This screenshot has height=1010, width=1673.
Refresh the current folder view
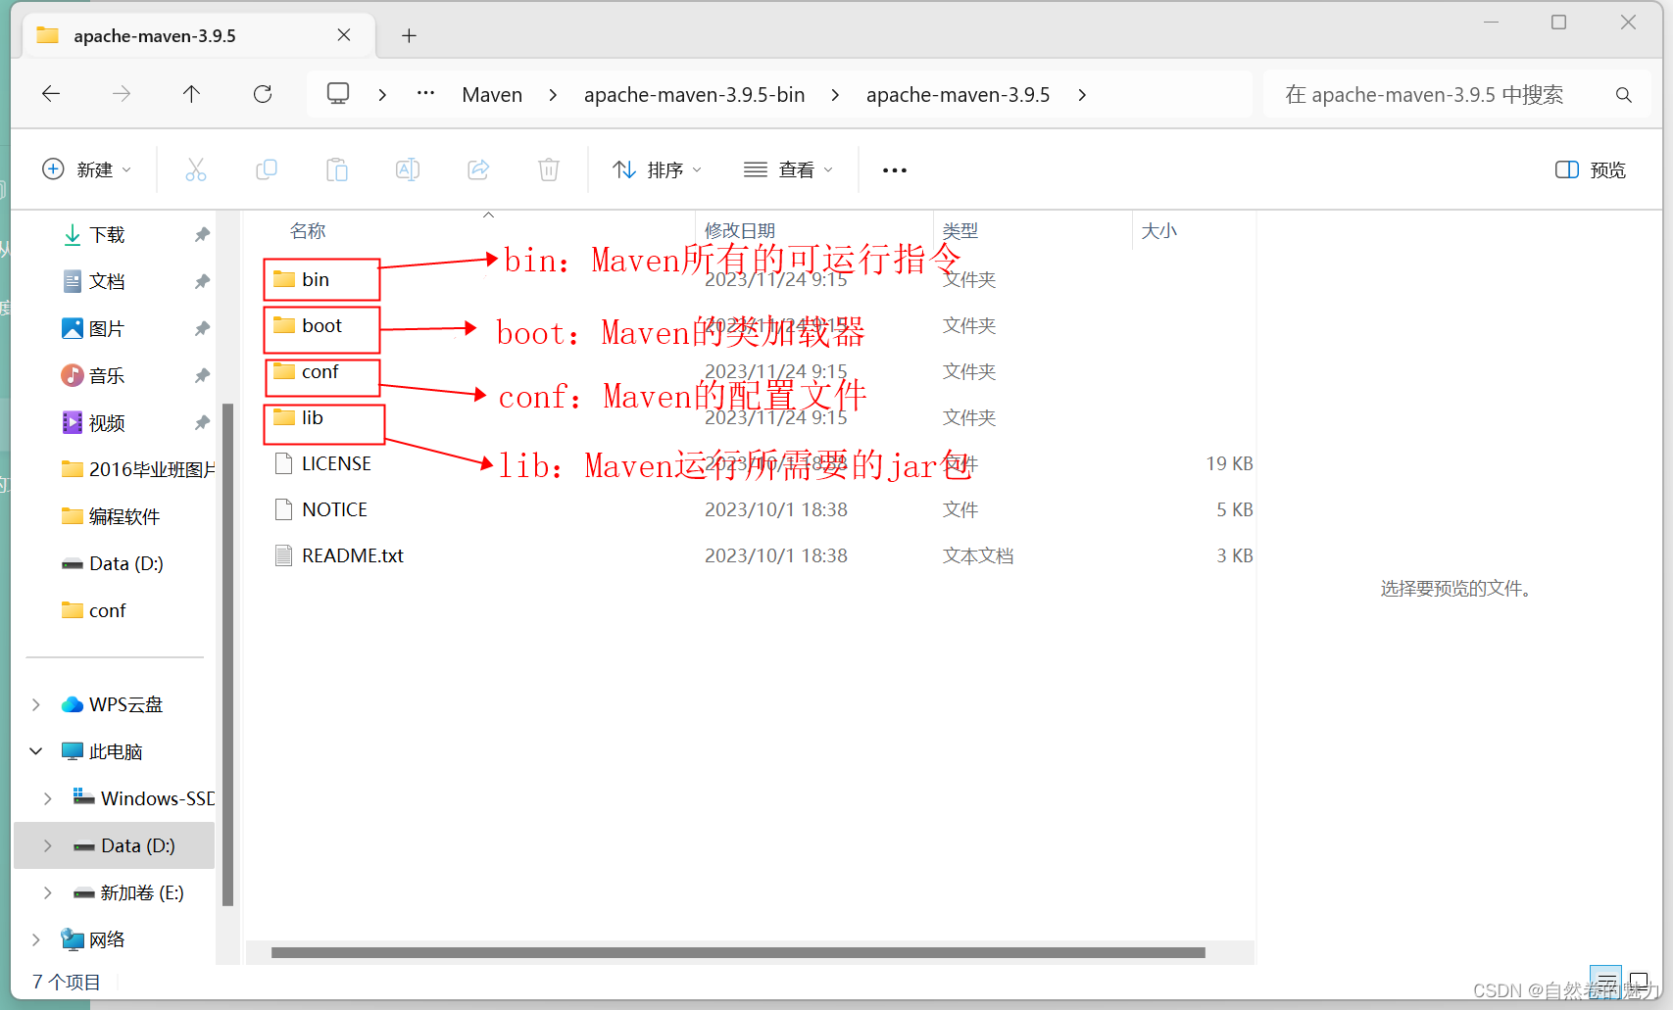[263, 94]
